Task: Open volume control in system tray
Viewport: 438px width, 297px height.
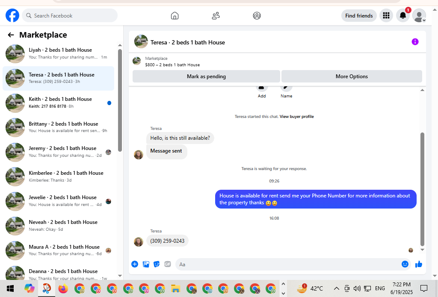Action: (357, 288)
